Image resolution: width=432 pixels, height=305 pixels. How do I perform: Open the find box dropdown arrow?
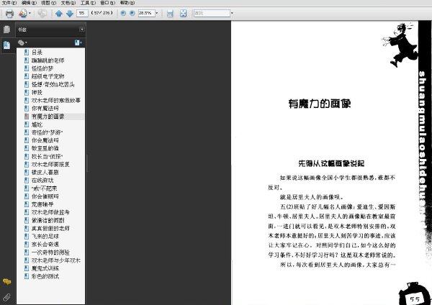[x=232, y=13]
